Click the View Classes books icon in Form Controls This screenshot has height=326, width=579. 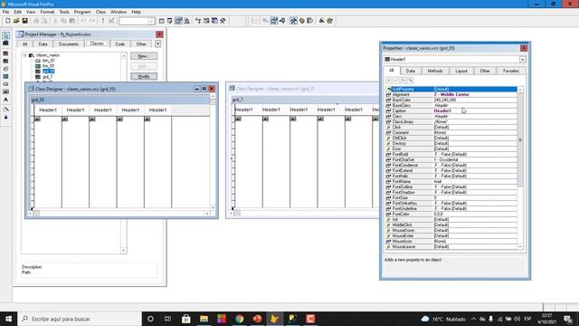(6, 43)
